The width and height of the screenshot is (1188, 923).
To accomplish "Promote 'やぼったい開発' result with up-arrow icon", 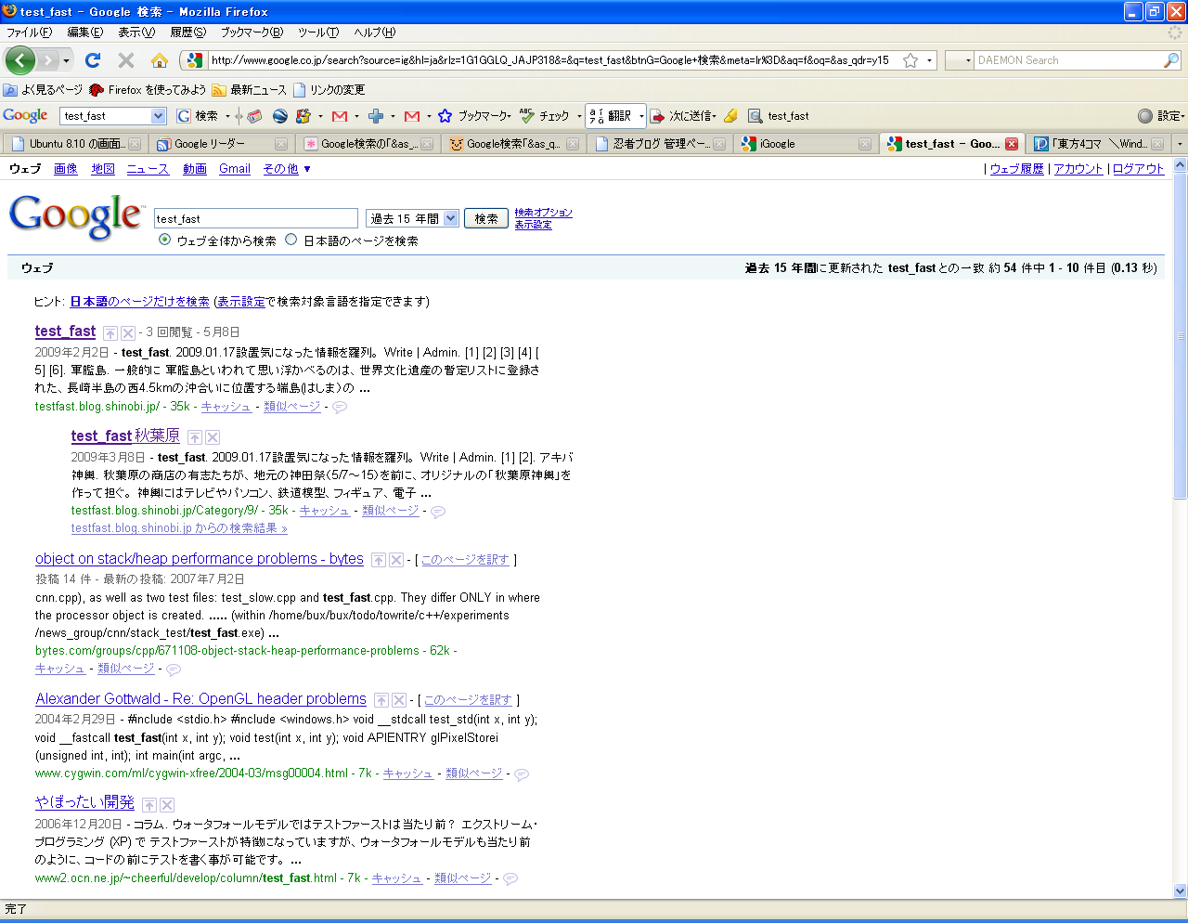I will (149, 805).
